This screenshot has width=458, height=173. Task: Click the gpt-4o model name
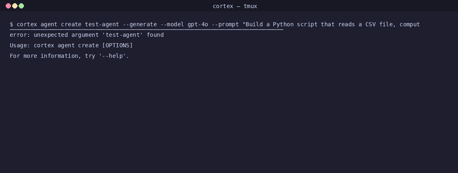click(198, 24)
